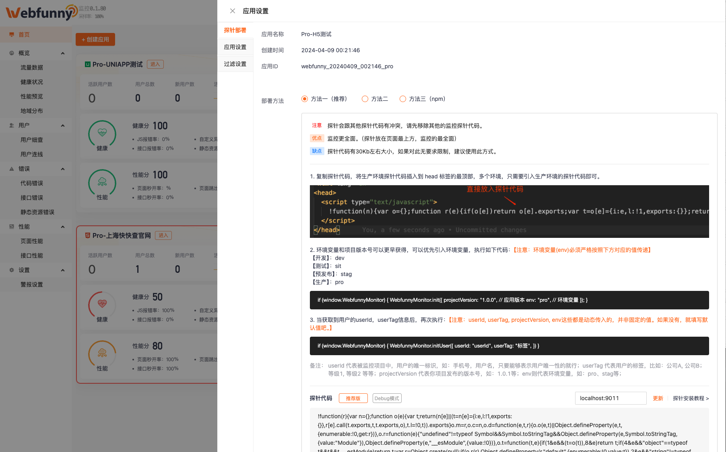The height and width of the screenshot is (452, 726).
Task: Click the 缺点 tag label
Action: (317, 151)
